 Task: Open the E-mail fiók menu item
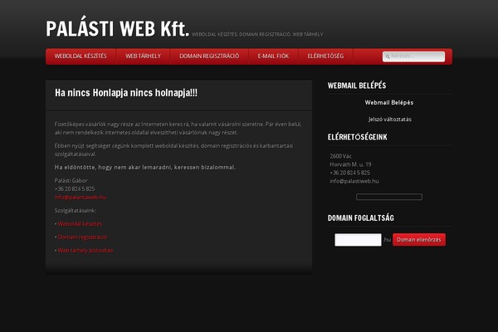[273, 56]
